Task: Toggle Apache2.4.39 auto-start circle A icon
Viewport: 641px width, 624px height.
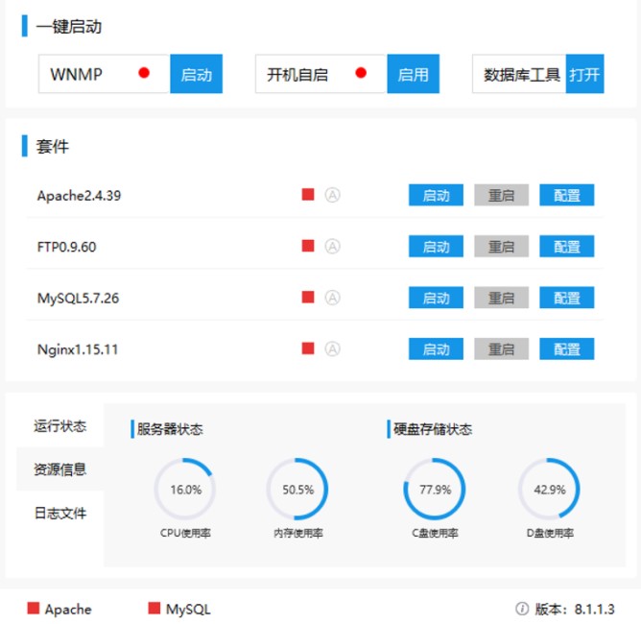Action: [x=332, y=195]
